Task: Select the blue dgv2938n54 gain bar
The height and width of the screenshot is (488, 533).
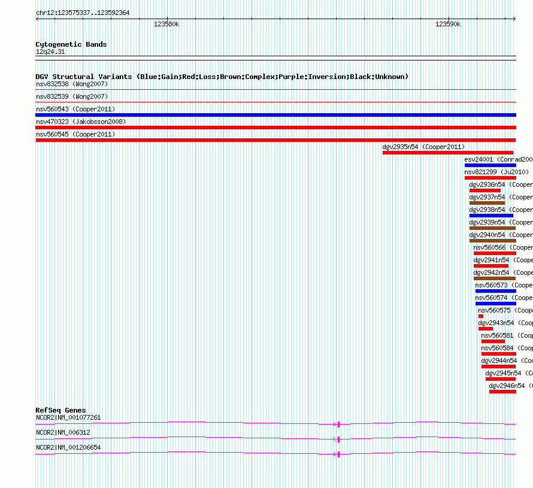Action: pos(491,216)
